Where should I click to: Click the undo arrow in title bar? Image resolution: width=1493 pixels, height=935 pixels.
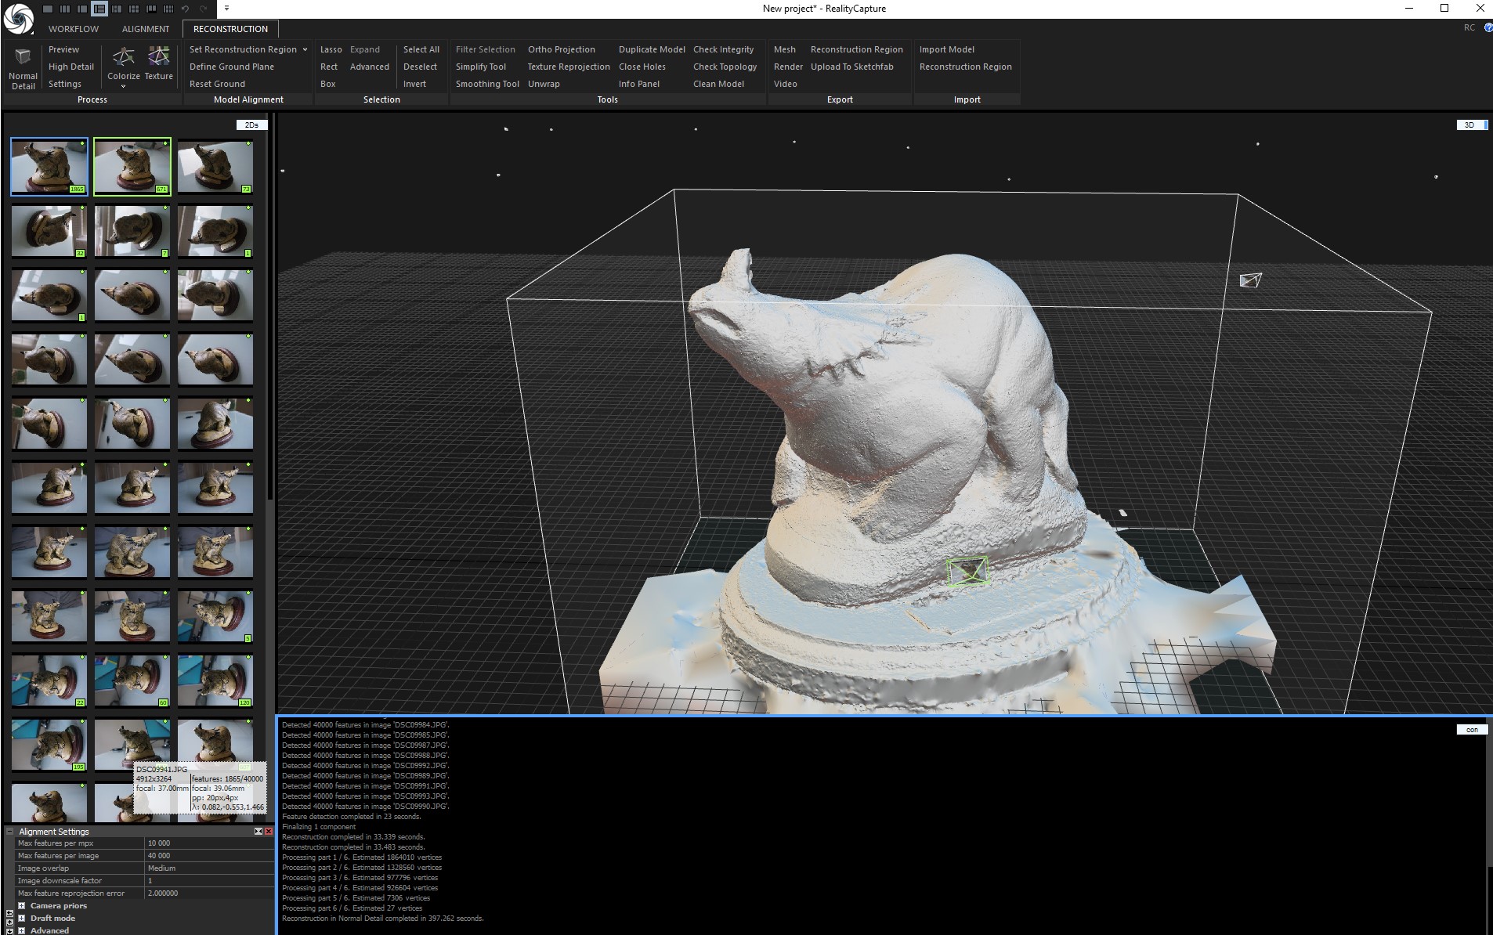point(186,9)
